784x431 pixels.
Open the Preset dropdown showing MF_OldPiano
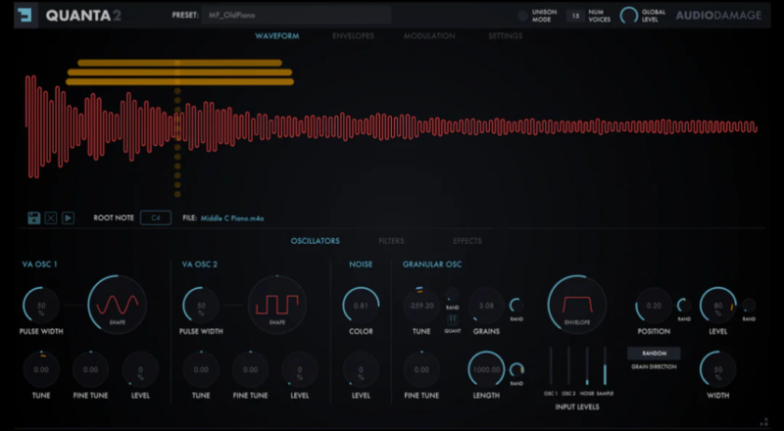tap(296, 16)
